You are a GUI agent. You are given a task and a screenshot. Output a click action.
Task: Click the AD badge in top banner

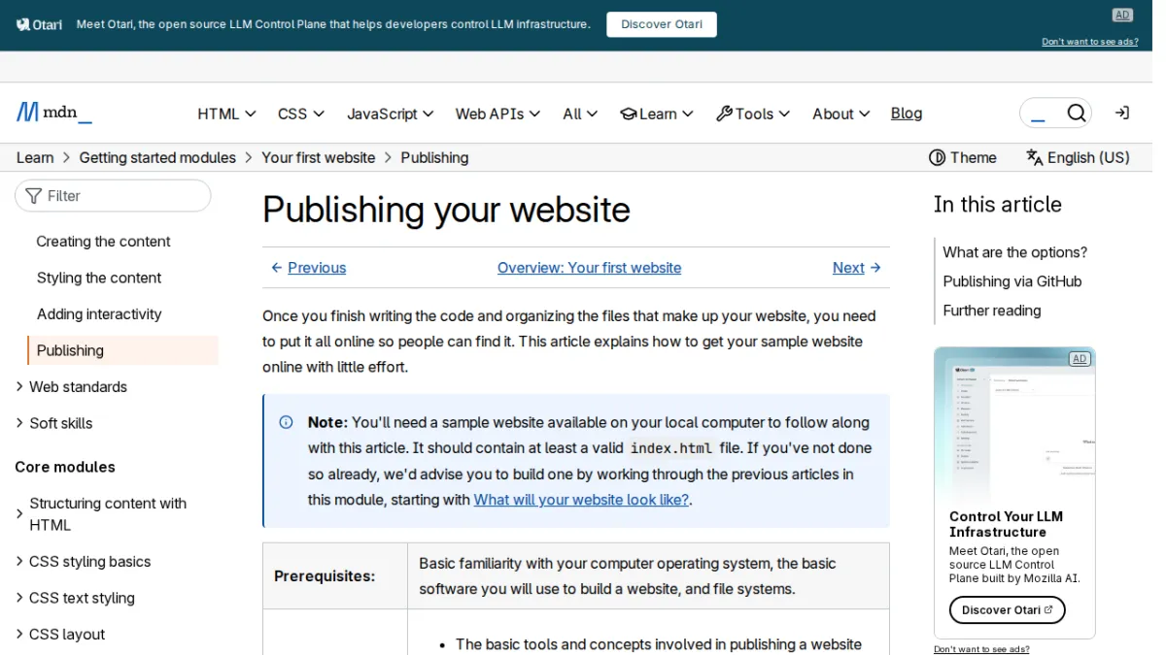tap(1122, 15)
